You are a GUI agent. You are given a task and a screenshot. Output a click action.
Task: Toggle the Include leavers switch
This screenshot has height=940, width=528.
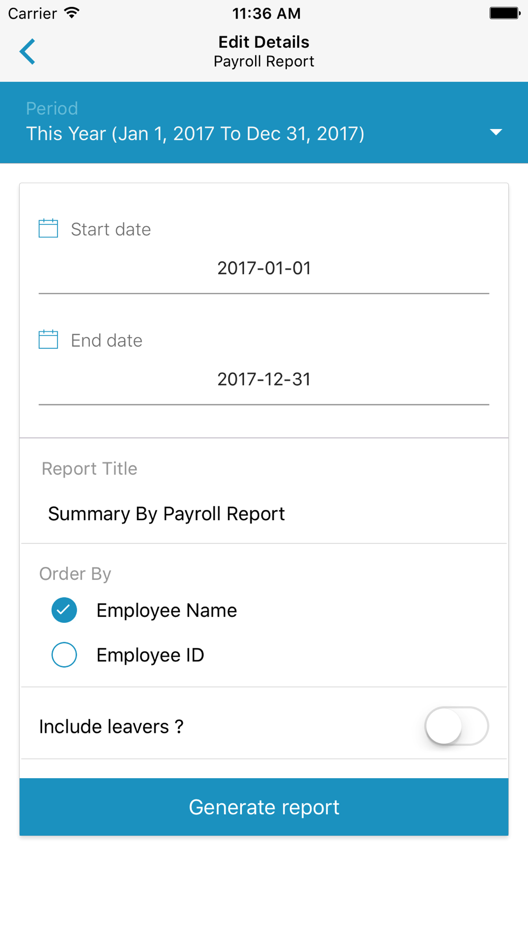(456, 726)
